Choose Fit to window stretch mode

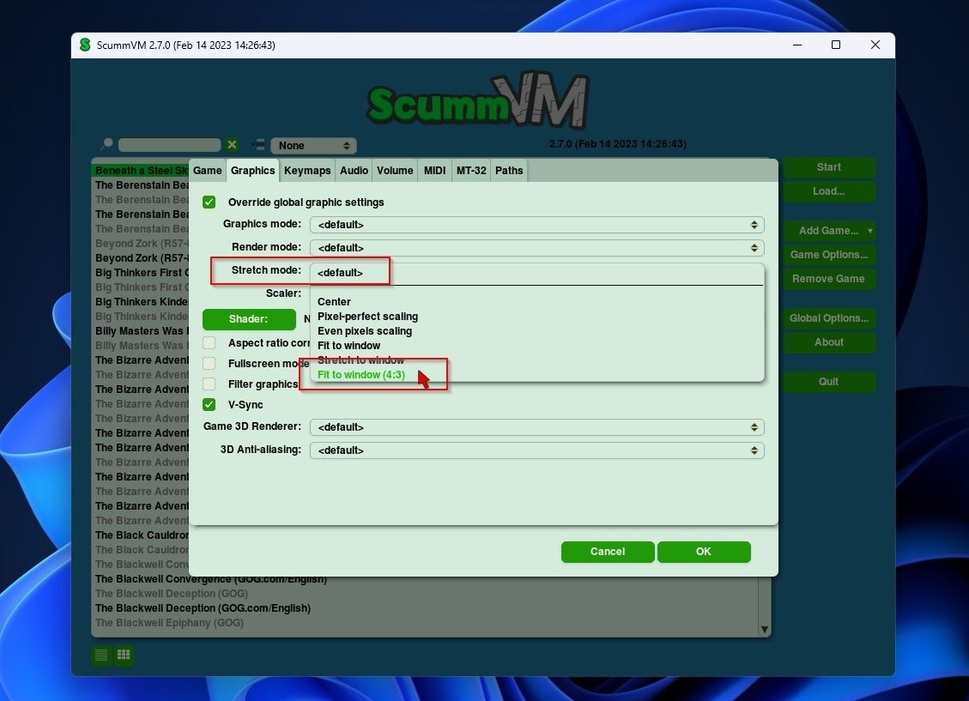pyautogui.click(x=348, y=346)
